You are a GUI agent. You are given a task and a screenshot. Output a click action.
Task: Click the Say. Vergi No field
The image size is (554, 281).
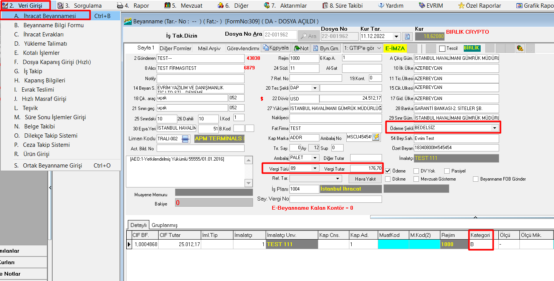tap(336, 199)
